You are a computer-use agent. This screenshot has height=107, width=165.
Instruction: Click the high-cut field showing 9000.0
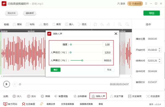108,60
